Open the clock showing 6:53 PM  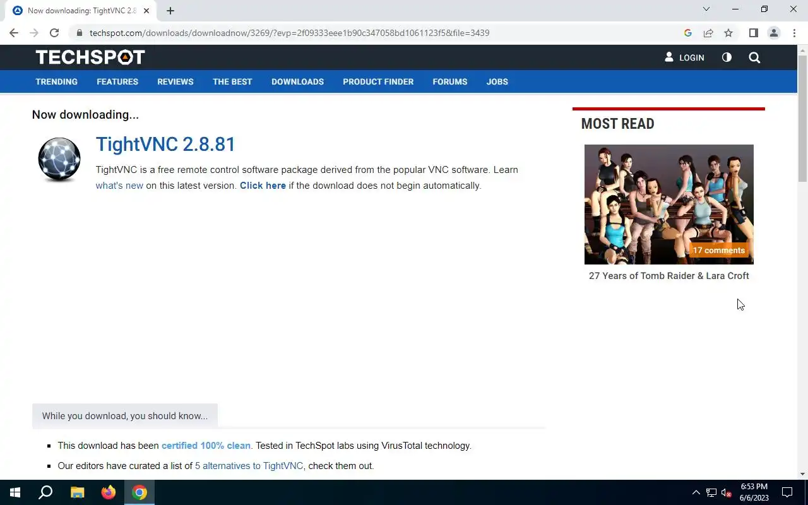tap(754, 492)
